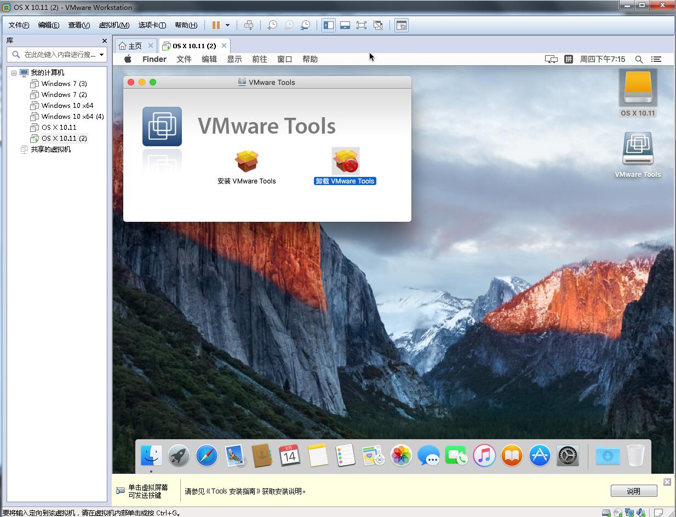Click the macOS display mirroring icon
This screenshot has width=676, height=517.
click(552, 59)
